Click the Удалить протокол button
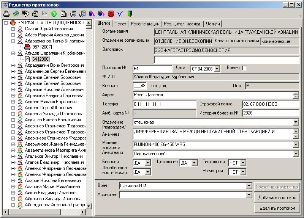The height and width of the screenshot is (218, 304). coord(277,208)
